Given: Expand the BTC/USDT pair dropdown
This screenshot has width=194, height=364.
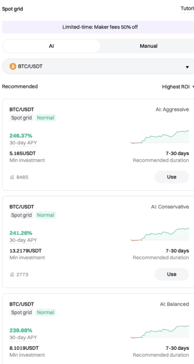Looking at the screenshot, I should point(99,67).
